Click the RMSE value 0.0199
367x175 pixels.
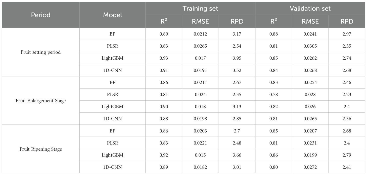[x=310, y=155]
